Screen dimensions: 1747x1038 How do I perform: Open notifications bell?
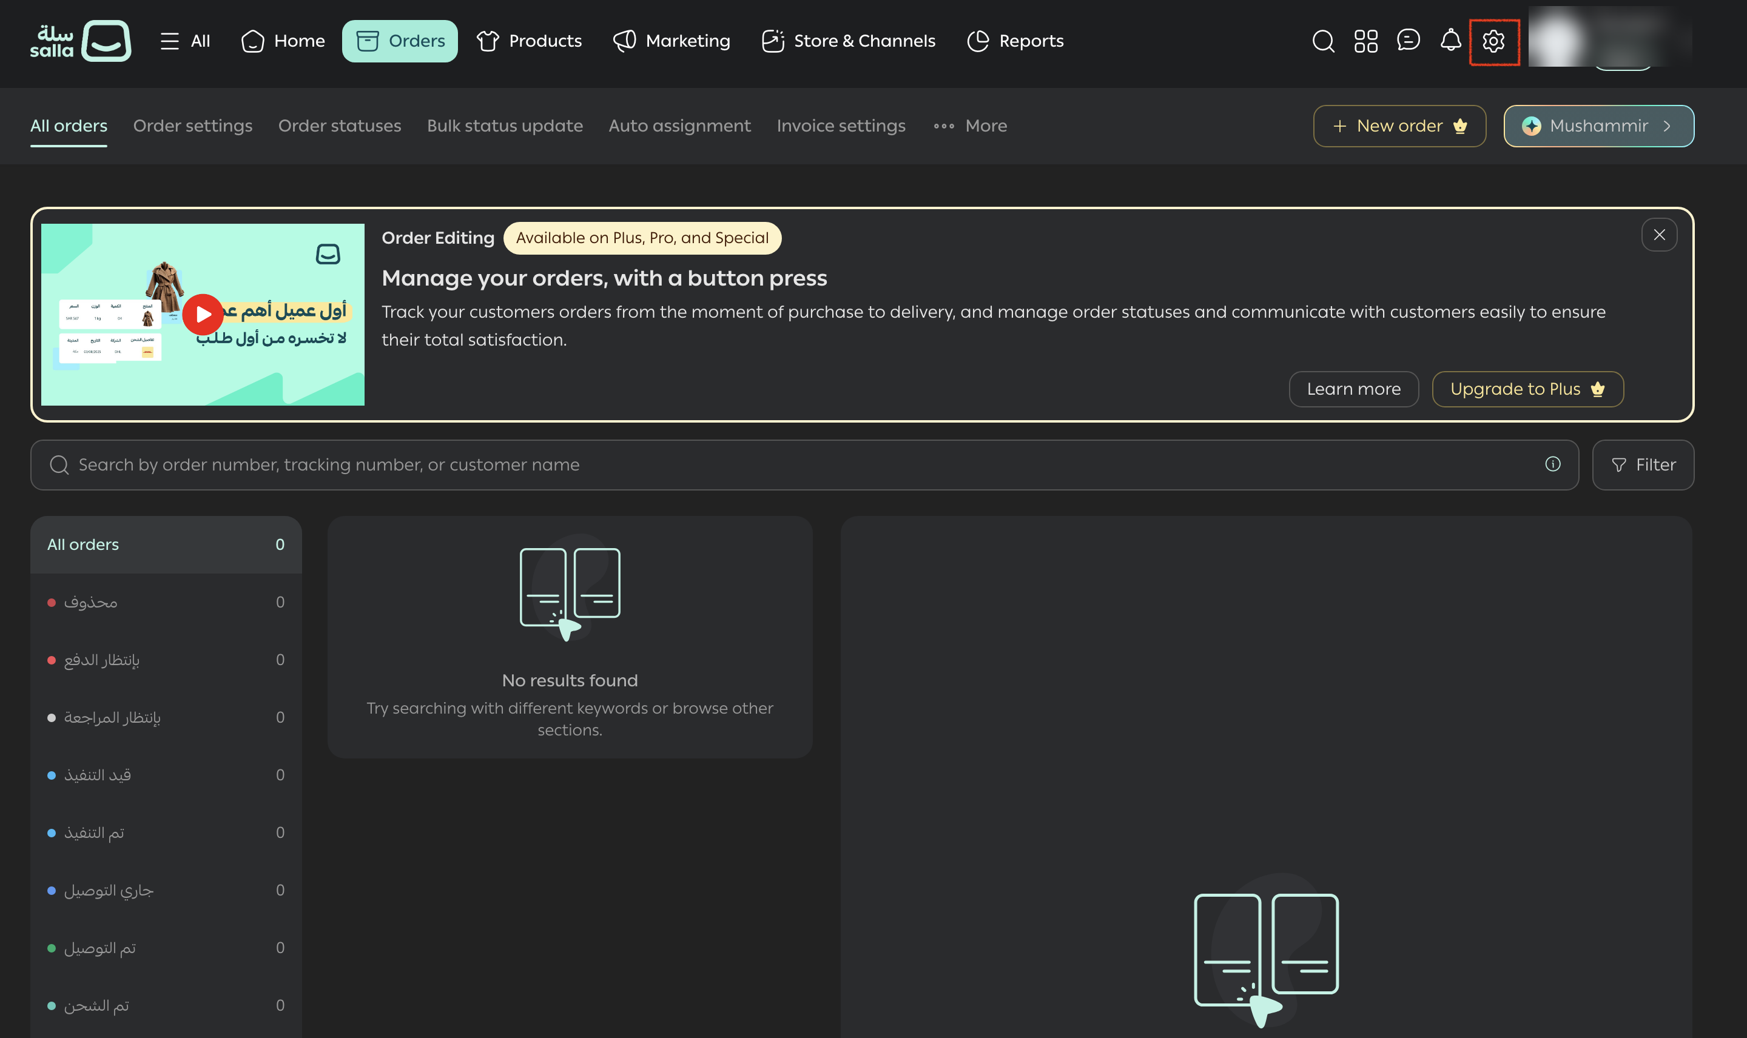(x=1451, y=40)
